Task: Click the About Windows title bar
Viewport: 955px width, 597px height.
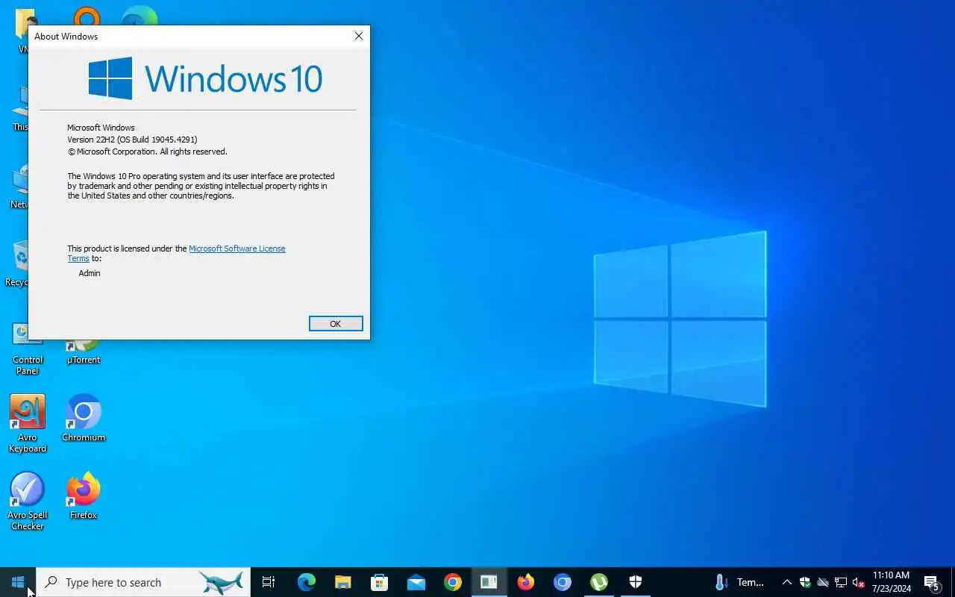Action: coord(187,36)
